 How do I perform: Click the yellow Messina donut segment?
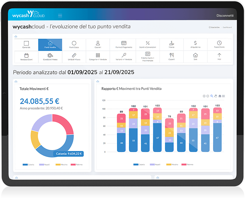[35, 140]
